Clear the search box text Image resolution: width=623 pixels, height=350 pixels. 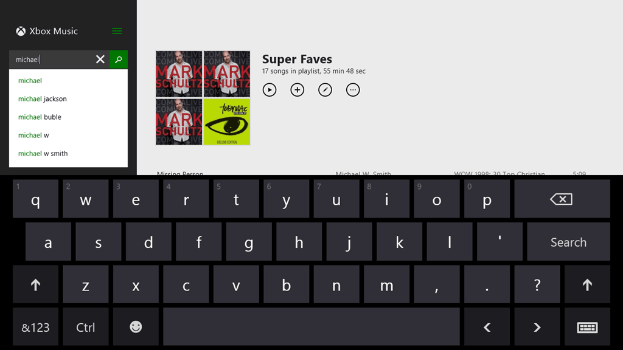tap(100, 60)
